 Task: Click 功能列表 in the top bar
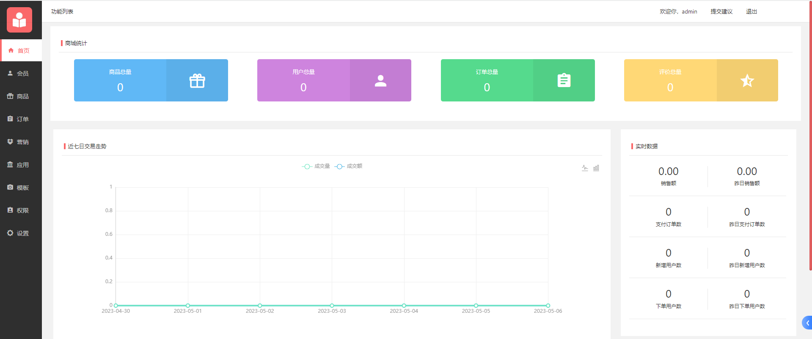[x=62, y=11]
